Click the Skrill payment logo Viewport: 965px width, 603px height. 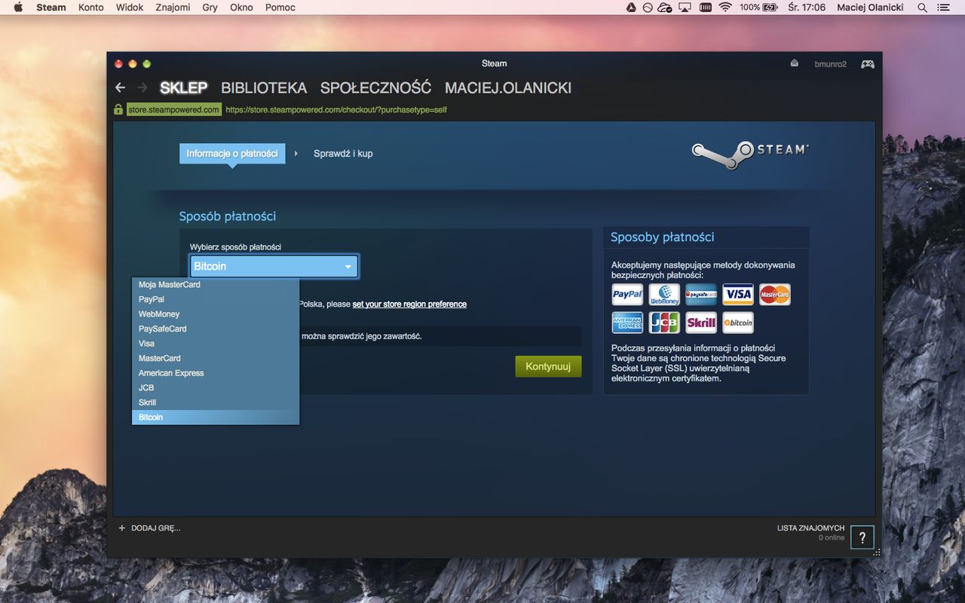[701, 323]
